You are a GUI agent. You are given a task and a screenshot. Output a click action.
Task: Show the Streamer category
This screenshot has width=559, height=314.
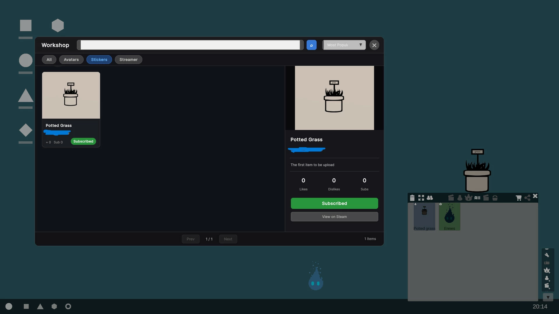128,60
